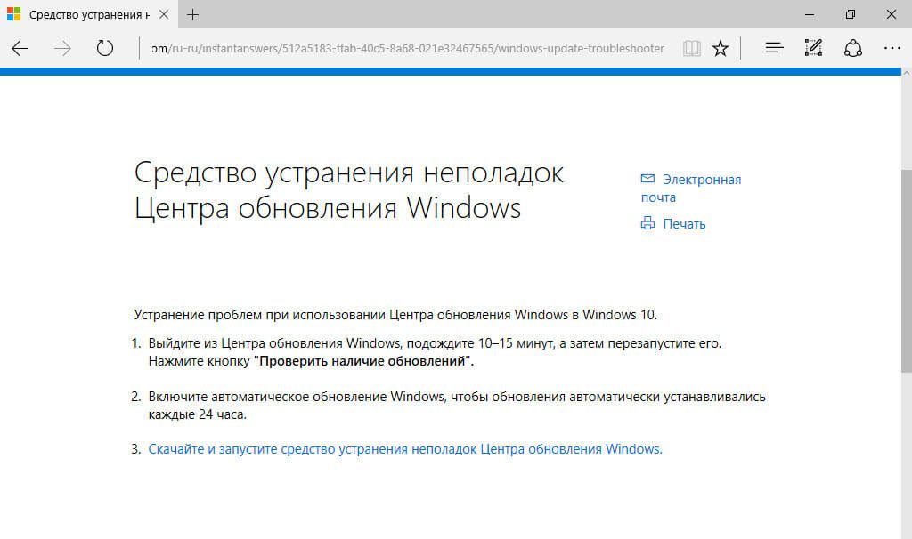Click the forward navigation arrow
912x539 pixels.
coord(62,49)
